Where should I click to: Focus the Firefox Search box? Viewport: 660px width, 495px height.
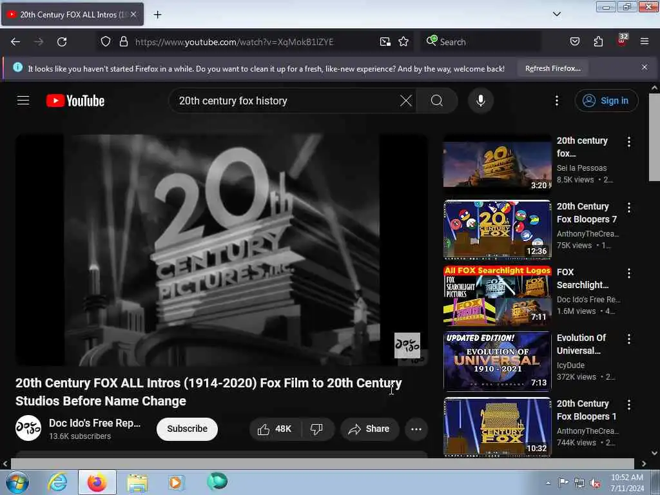click(480, 42)
